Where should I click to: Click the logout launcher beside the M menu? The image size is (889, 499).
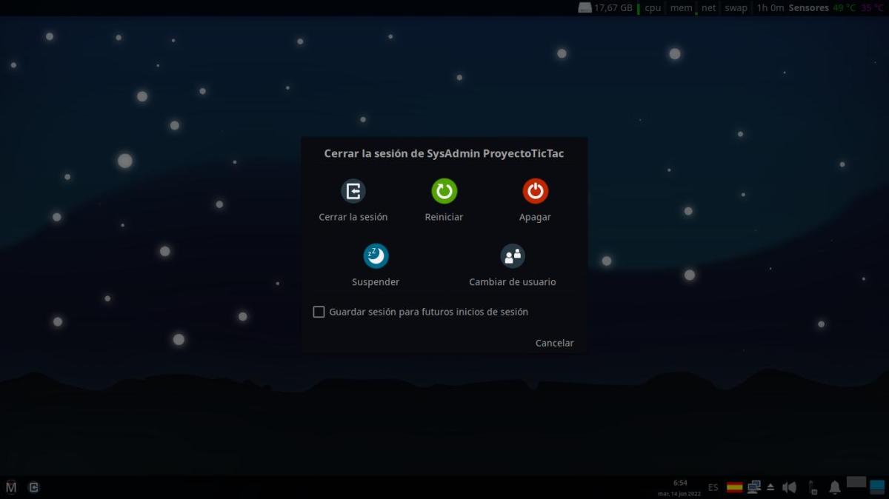point(33,486)
